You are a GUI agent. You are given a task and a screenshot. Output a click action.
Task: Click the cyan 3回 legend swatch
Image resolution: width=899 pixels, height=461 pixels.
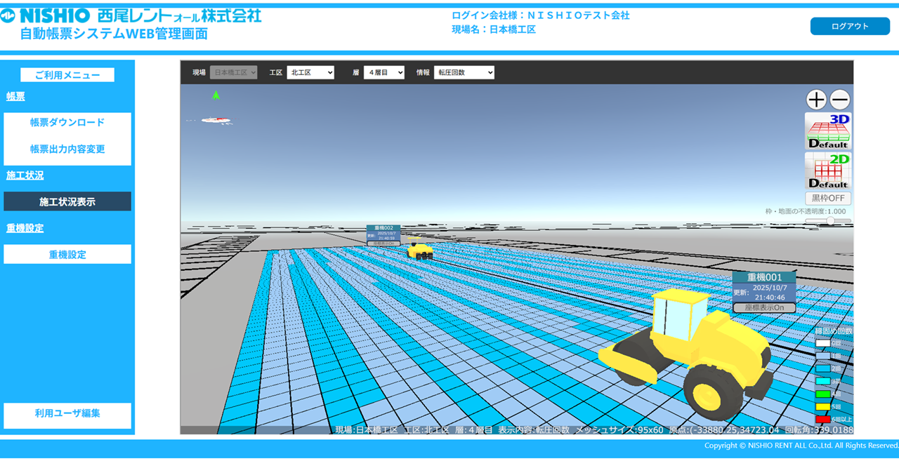click(x=822, y=381)
